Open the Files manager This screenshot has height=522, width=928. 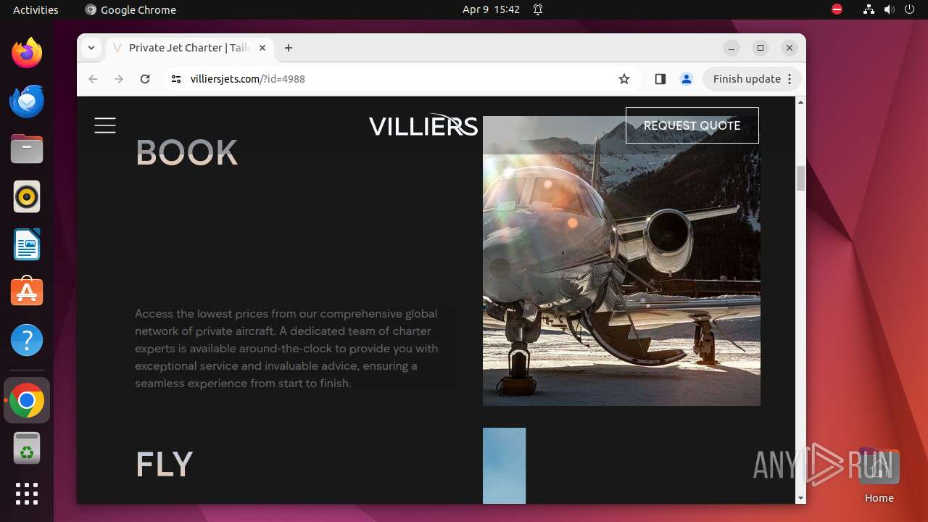[x=27, y=149]
